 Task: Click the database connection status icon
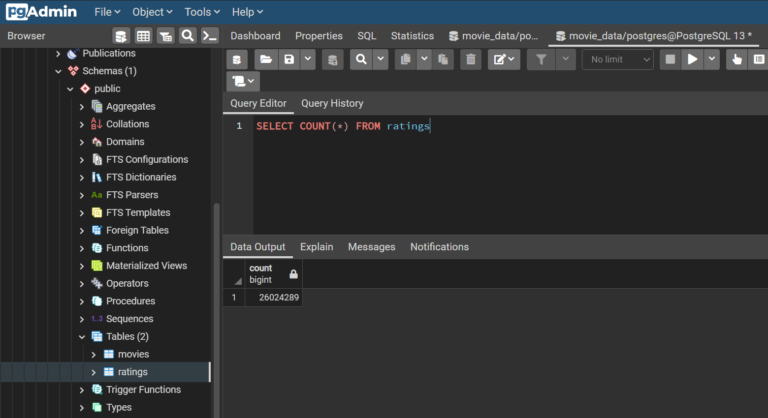(237, 60)
